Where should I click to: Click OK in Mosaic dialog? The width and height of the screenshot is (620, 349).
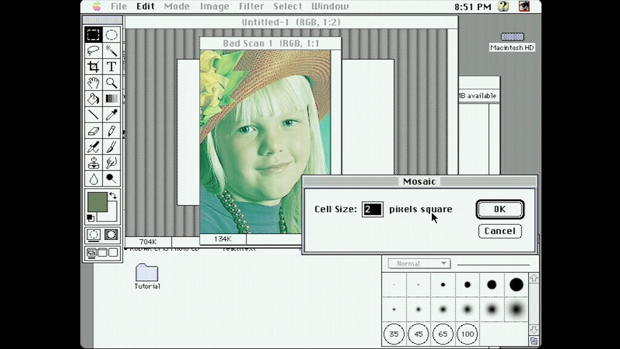point(500,209)
